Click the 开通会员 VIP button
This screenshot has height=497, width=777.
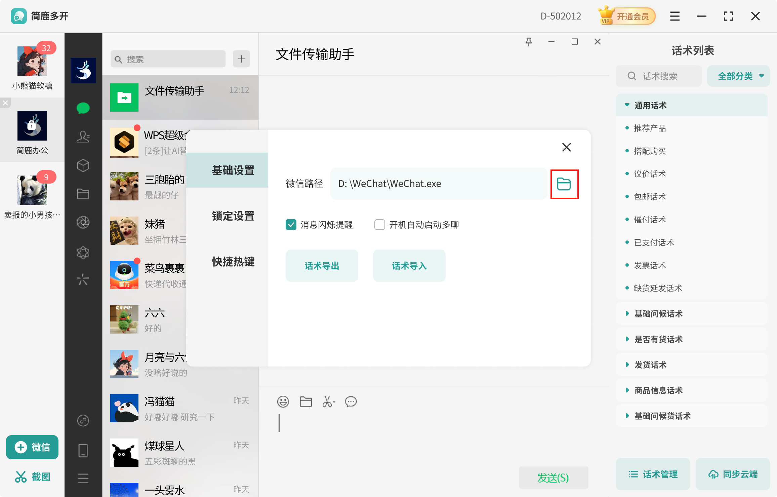[627, 16]
